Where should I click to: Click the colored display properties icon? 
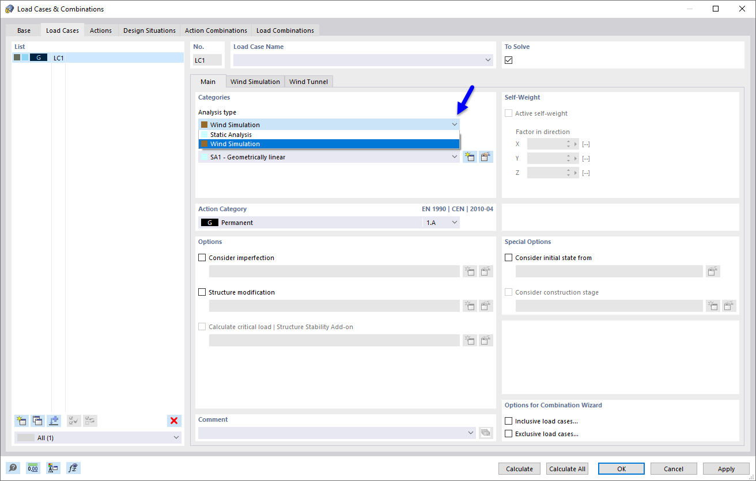(x=53, y=468)
